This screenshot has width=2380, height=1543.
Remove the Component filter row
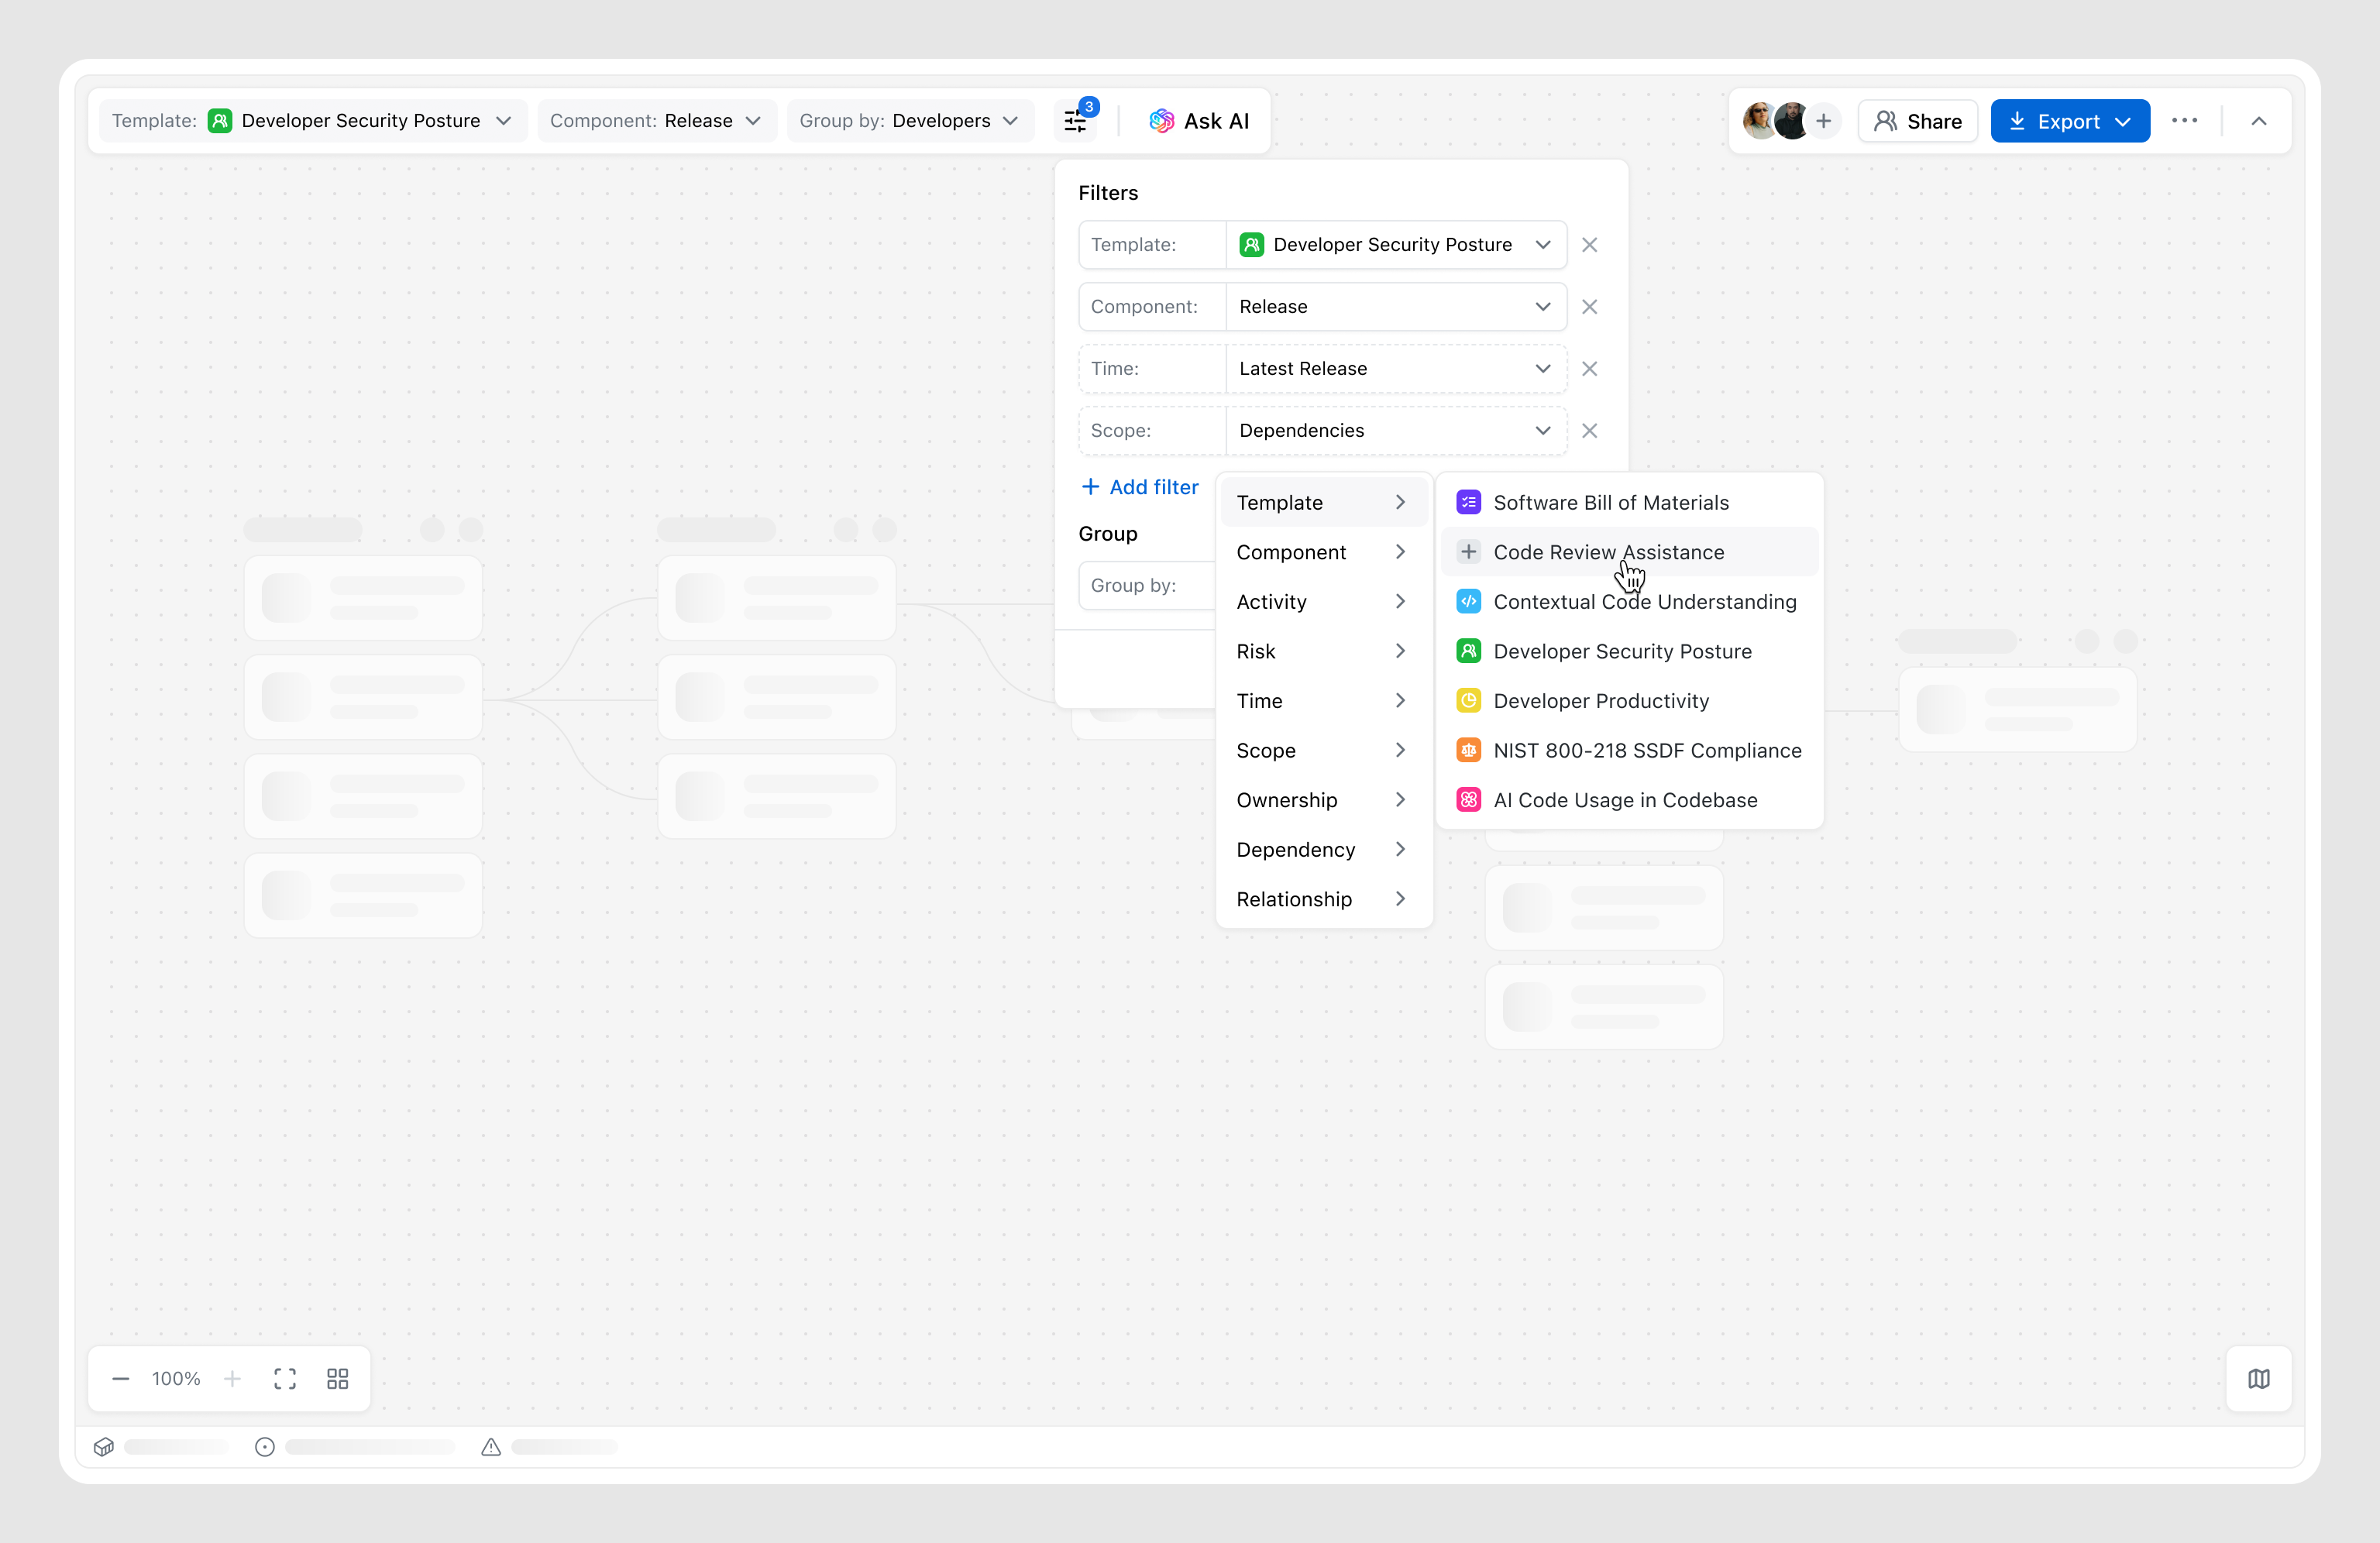[x=1589, y=306]
